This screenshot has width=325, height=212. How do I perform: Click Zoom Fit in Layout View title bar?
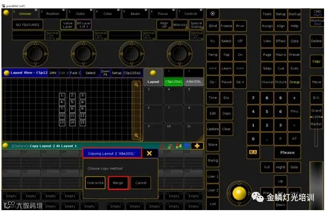(x=105, y=73)
